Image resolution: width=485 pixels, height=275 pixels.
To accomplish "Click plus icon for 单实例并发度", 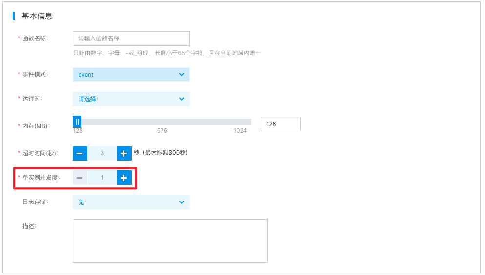I will (x=124, y=178).
